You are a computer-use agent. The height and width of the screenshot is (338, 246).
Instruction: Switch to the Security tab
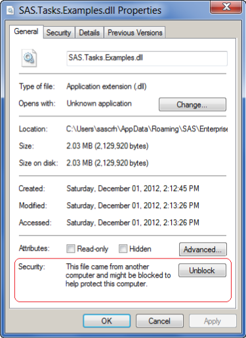[59, 33]
